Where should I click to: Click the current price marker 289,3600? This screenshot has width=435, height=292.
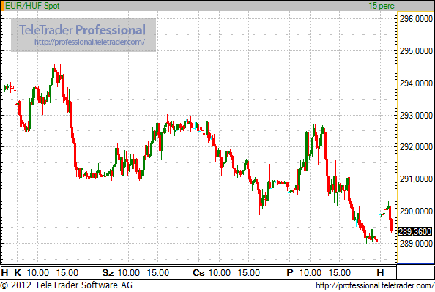tap(415, 231)
